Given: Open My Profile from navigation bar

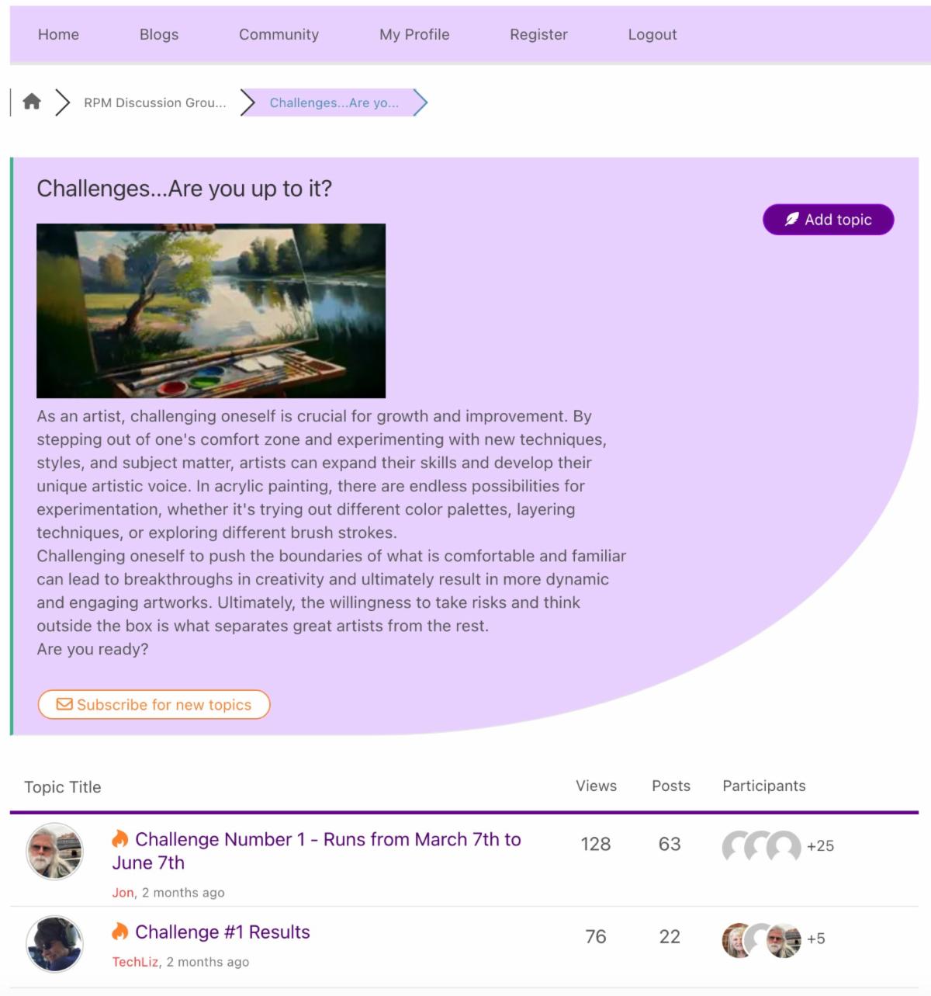Looking at the screenshot, I should coord(414,34).
